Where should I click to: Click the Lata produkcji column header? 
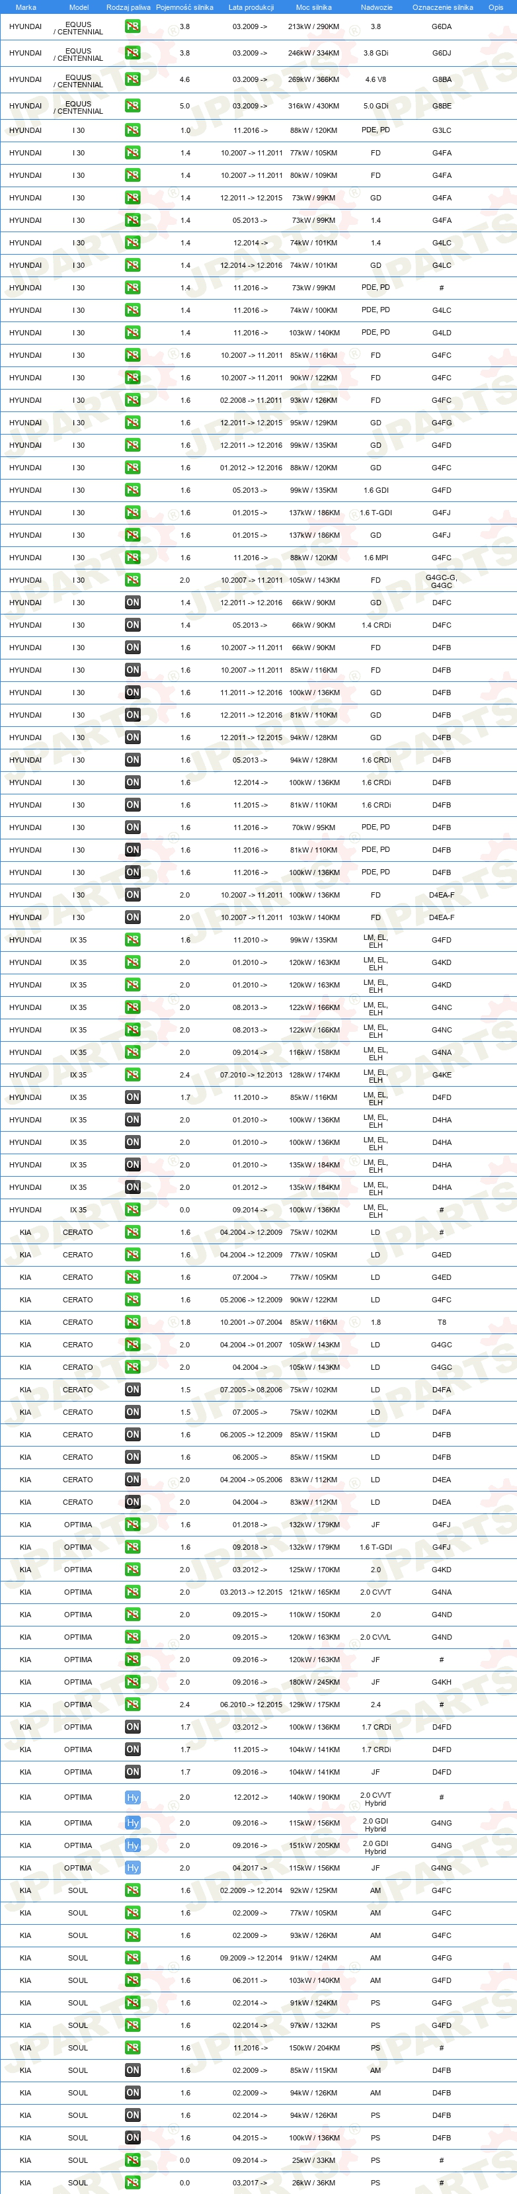251,7
